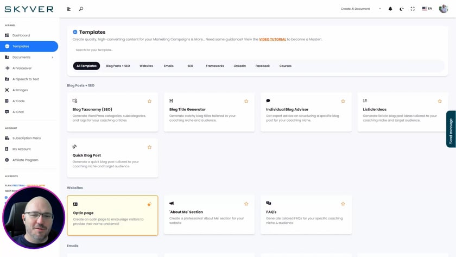
Task: Select the LinkedIn templates tab
Action: point(239,66)
